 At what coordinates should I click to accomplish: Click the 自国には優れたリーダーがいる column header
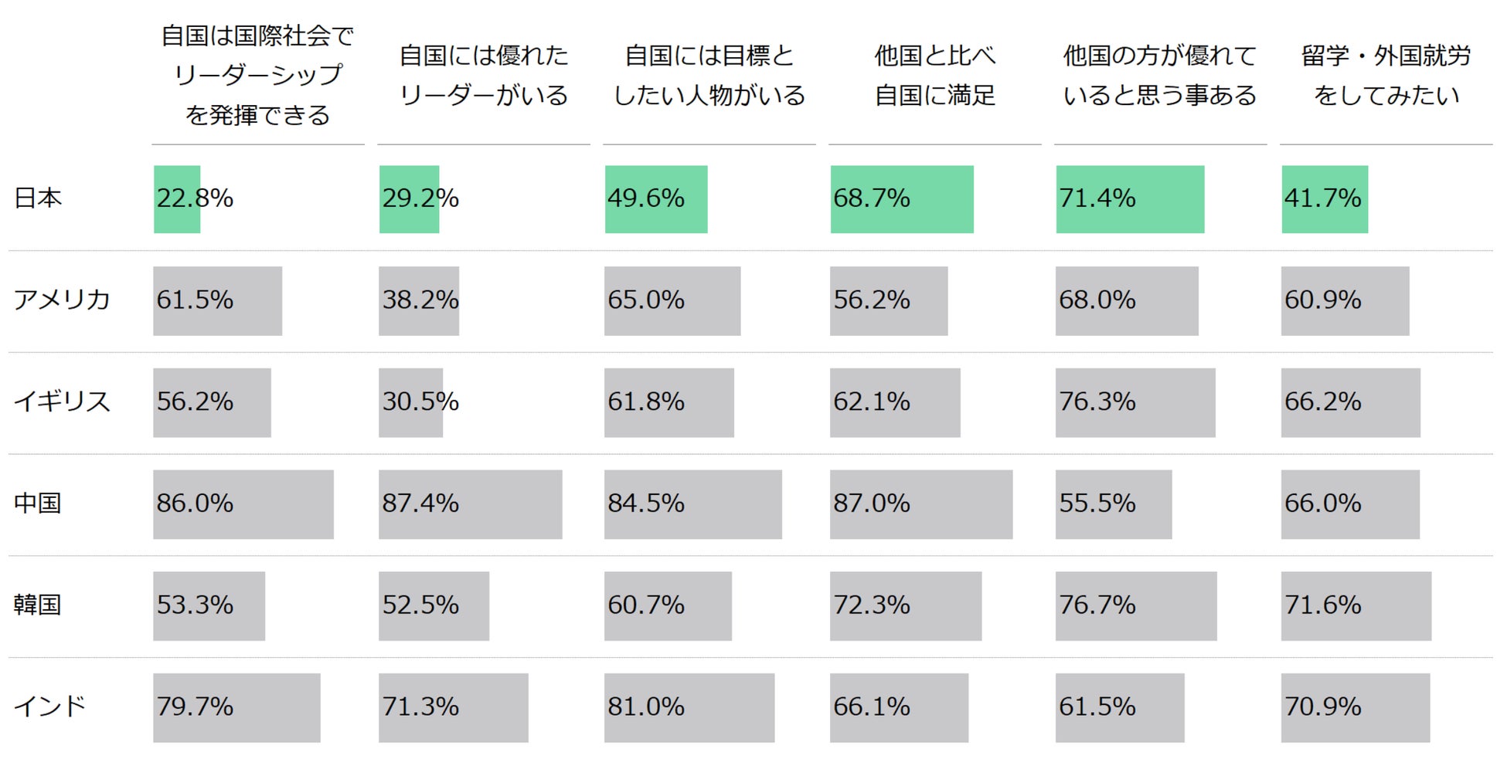pyautogui.click(x=484, y=75)
